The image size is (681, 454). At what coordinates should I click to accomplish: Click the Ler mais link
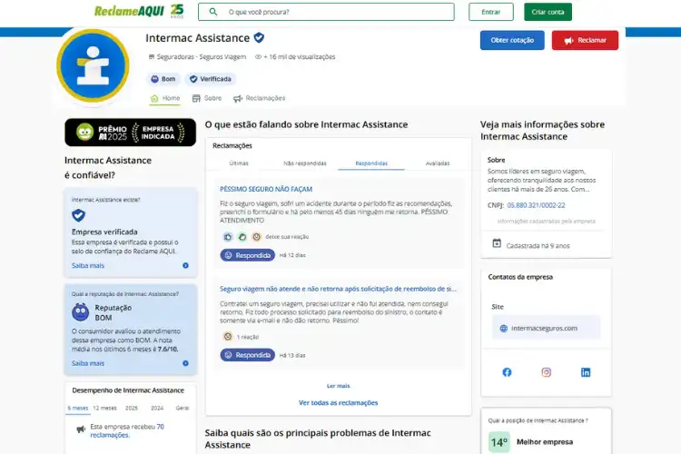click(x=339, y=386)
